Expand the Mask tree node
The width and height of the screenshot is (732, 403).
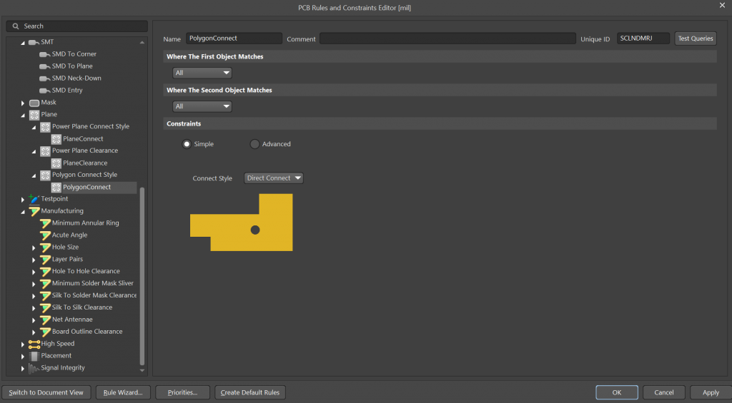pyautogui.click(x=23, y=103)
